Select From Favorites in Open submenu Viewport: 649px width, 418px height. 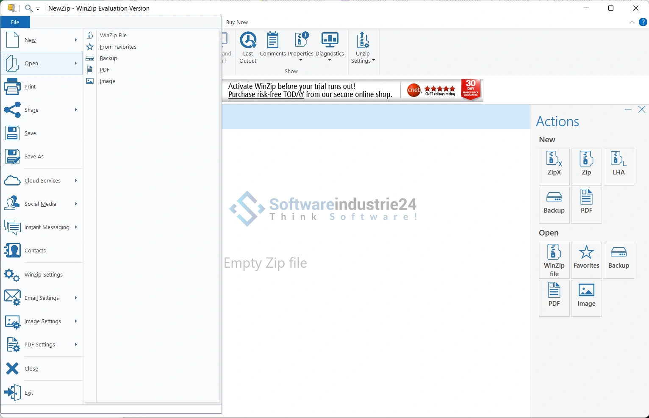118,47
